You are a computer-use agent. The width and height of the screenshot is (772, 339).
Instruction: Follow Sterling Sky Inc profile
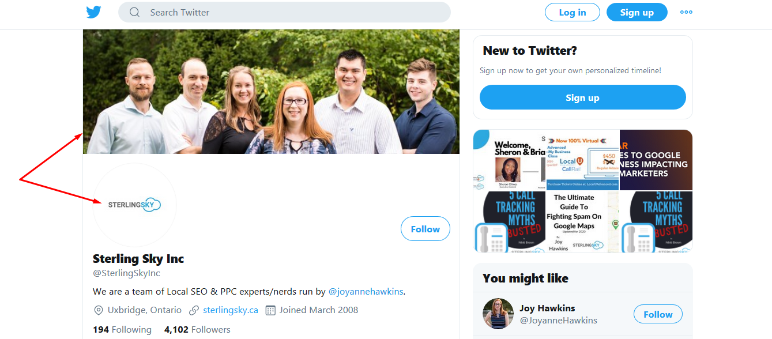[425, 229]
